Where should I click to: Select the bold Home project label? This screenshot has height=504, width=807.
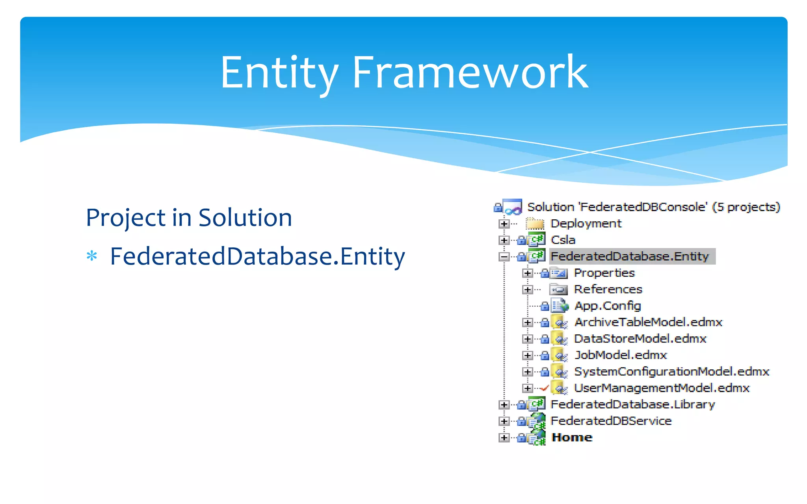tap(572, 437)
